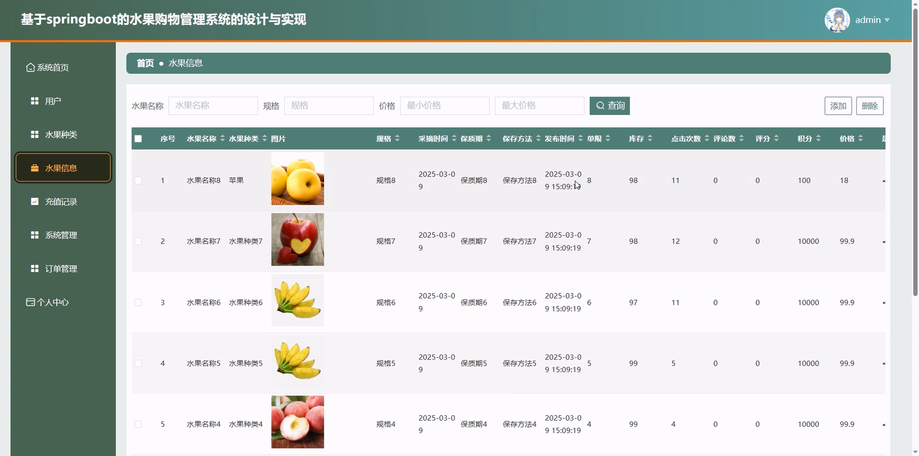
Task: Click the grid icon next to 水果种类
Action: coord(35,135)
